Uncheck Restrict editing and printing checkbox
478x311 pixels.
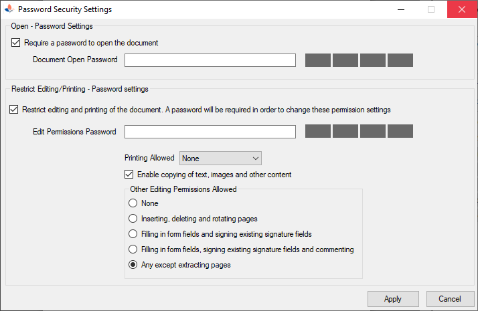click(x=13, y=110)
